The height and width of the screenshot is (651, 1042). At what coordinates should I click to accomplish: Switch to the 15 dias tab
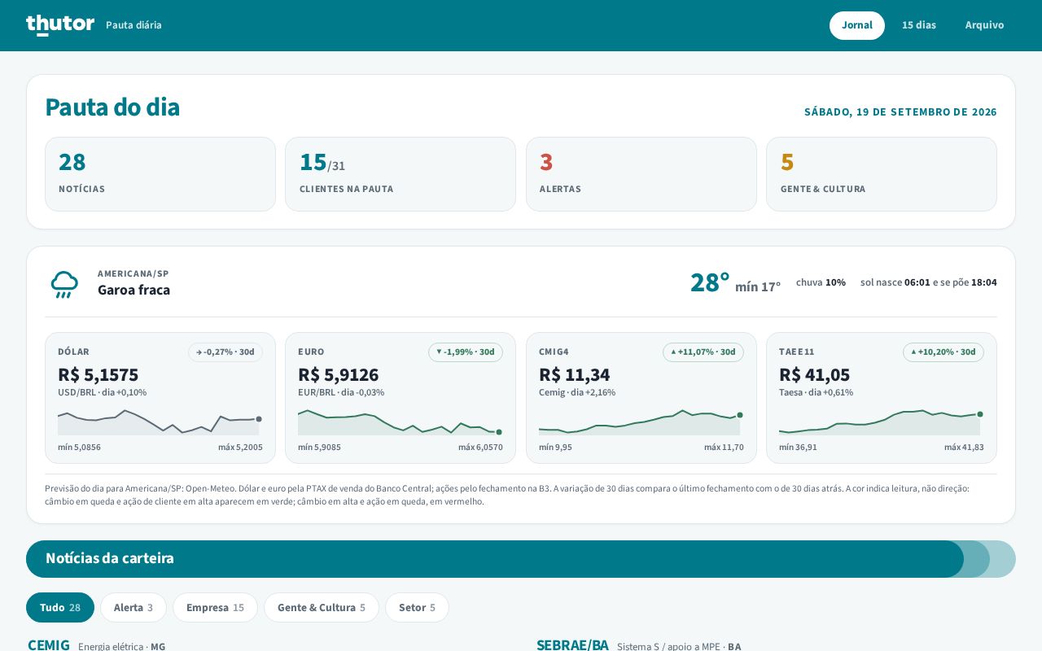(x=919, y=25)
